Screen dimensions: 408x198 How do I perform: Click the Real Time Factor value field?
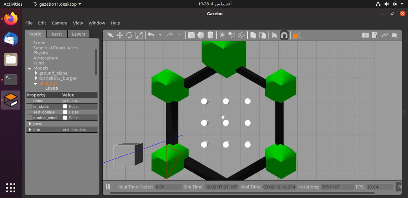point(168,187)
